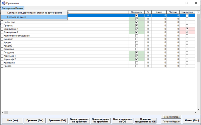
Task: Toggle Придонеси checkbox for Празник
Action: pos(137,26)
